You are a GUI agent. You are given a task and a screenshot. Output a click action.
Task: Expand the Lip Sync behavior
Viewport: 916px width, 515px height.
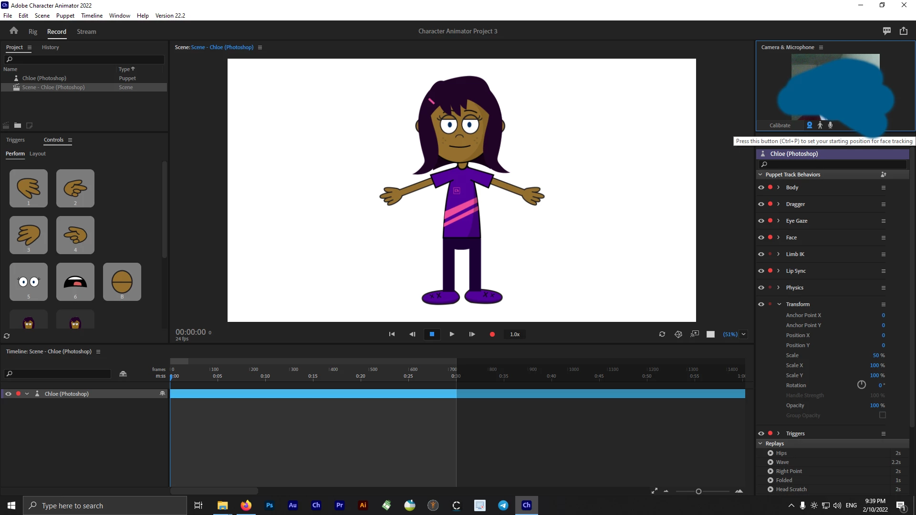point(779,271)
